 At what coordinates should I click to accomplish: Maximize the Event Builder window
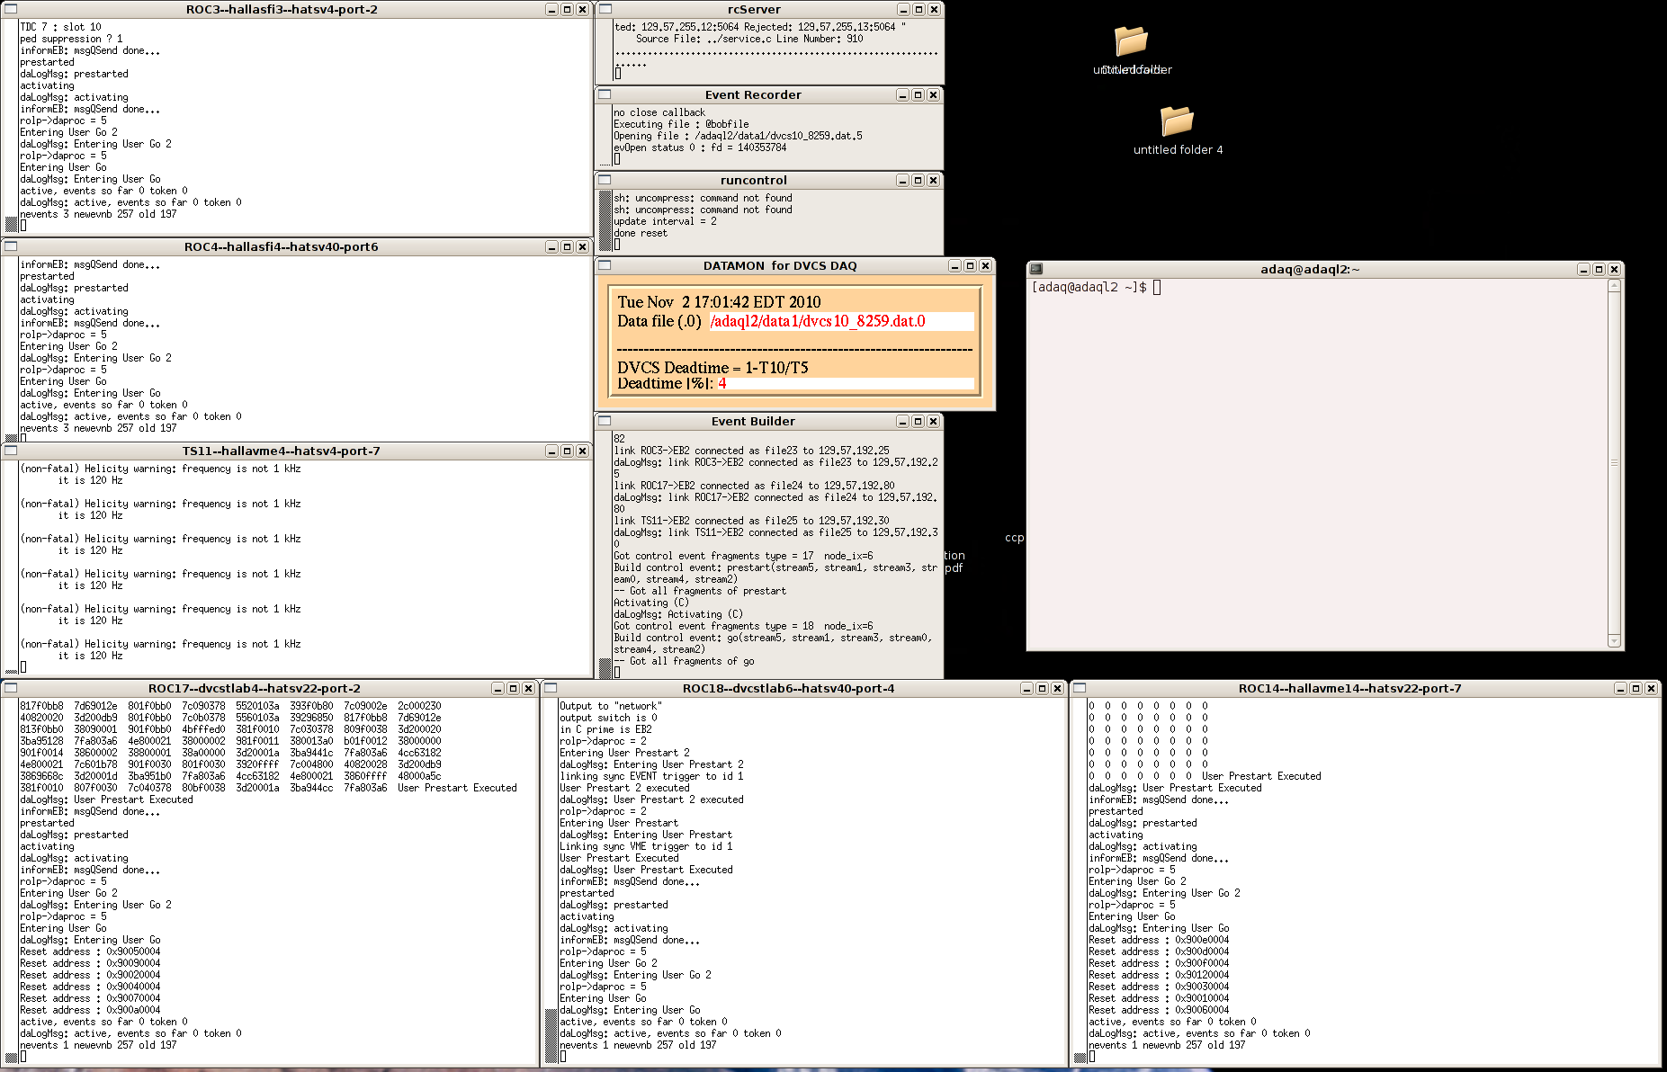[918, 421]
